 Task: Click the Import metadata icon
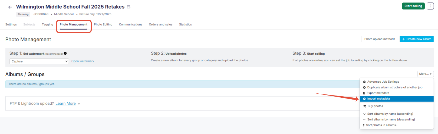tap(364, 99)
